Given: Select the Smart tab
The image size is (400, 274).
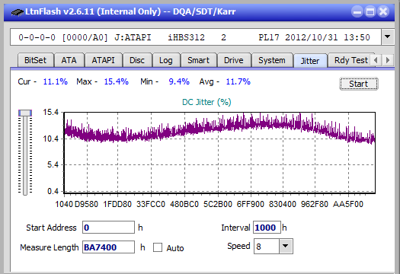Looking at the screenshot, I should [x=198, y=60].
